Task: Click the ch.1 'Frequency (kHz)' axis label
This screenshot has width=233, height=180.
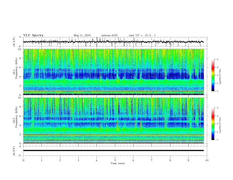Action: tap(16, 69)
